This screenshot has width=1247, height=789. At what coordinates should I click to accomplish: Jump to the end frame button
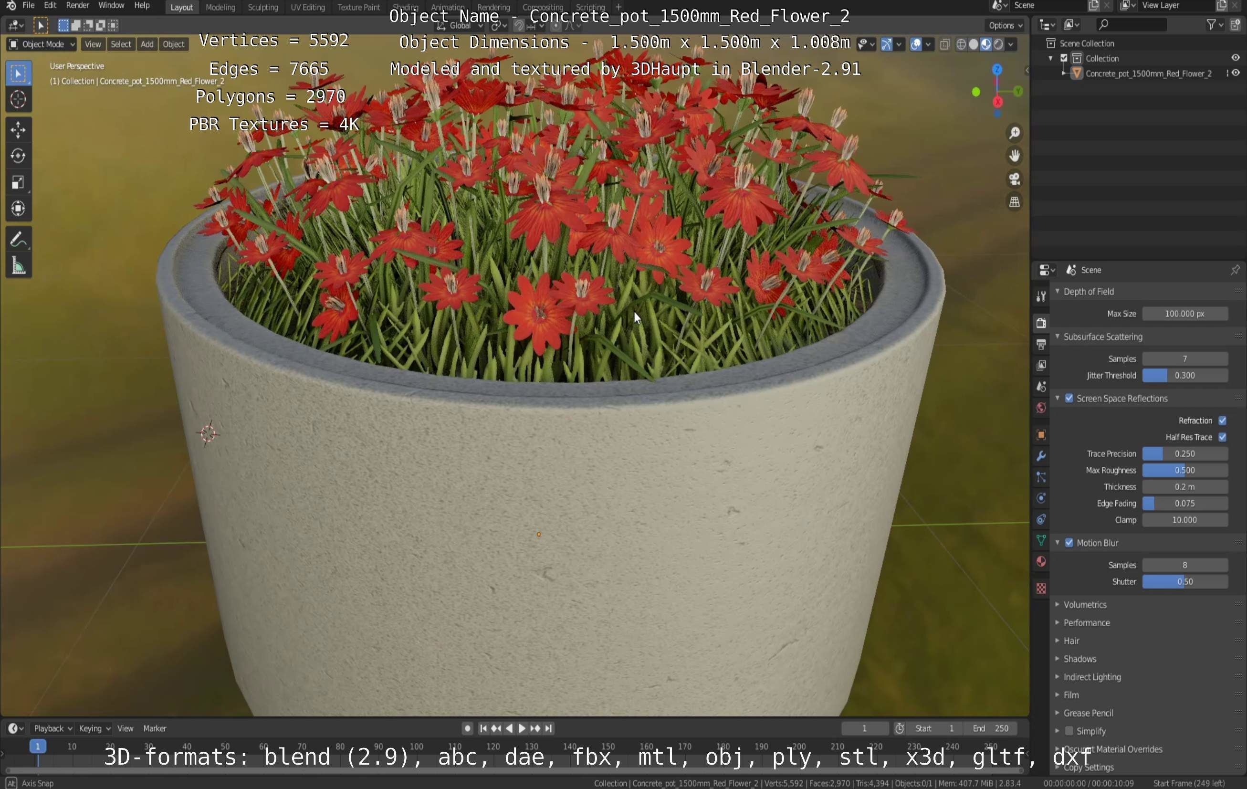tap(548, 728)
